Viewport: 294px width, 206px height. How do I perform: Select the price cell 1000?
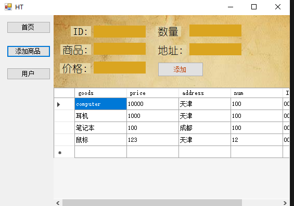[152, 116]
